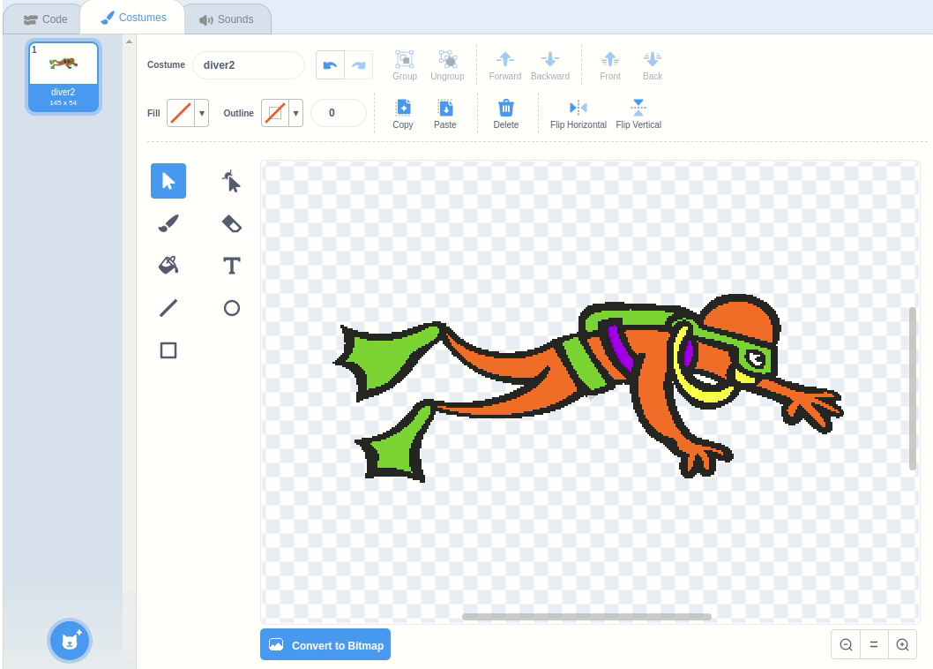Select the Line tool
Viewport: 933px width, 669px height.
(x=168, y=308)
